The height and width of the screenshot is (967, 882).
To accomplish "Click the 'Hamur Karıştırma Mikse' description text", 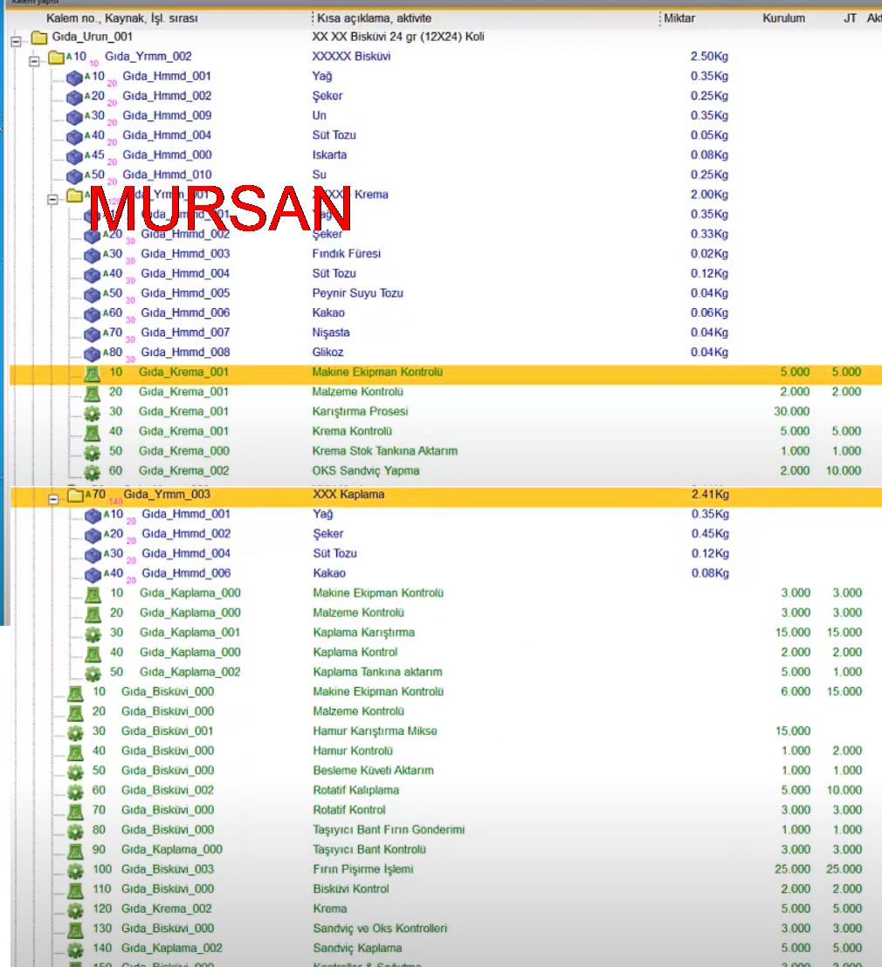I will pos(375,730).
